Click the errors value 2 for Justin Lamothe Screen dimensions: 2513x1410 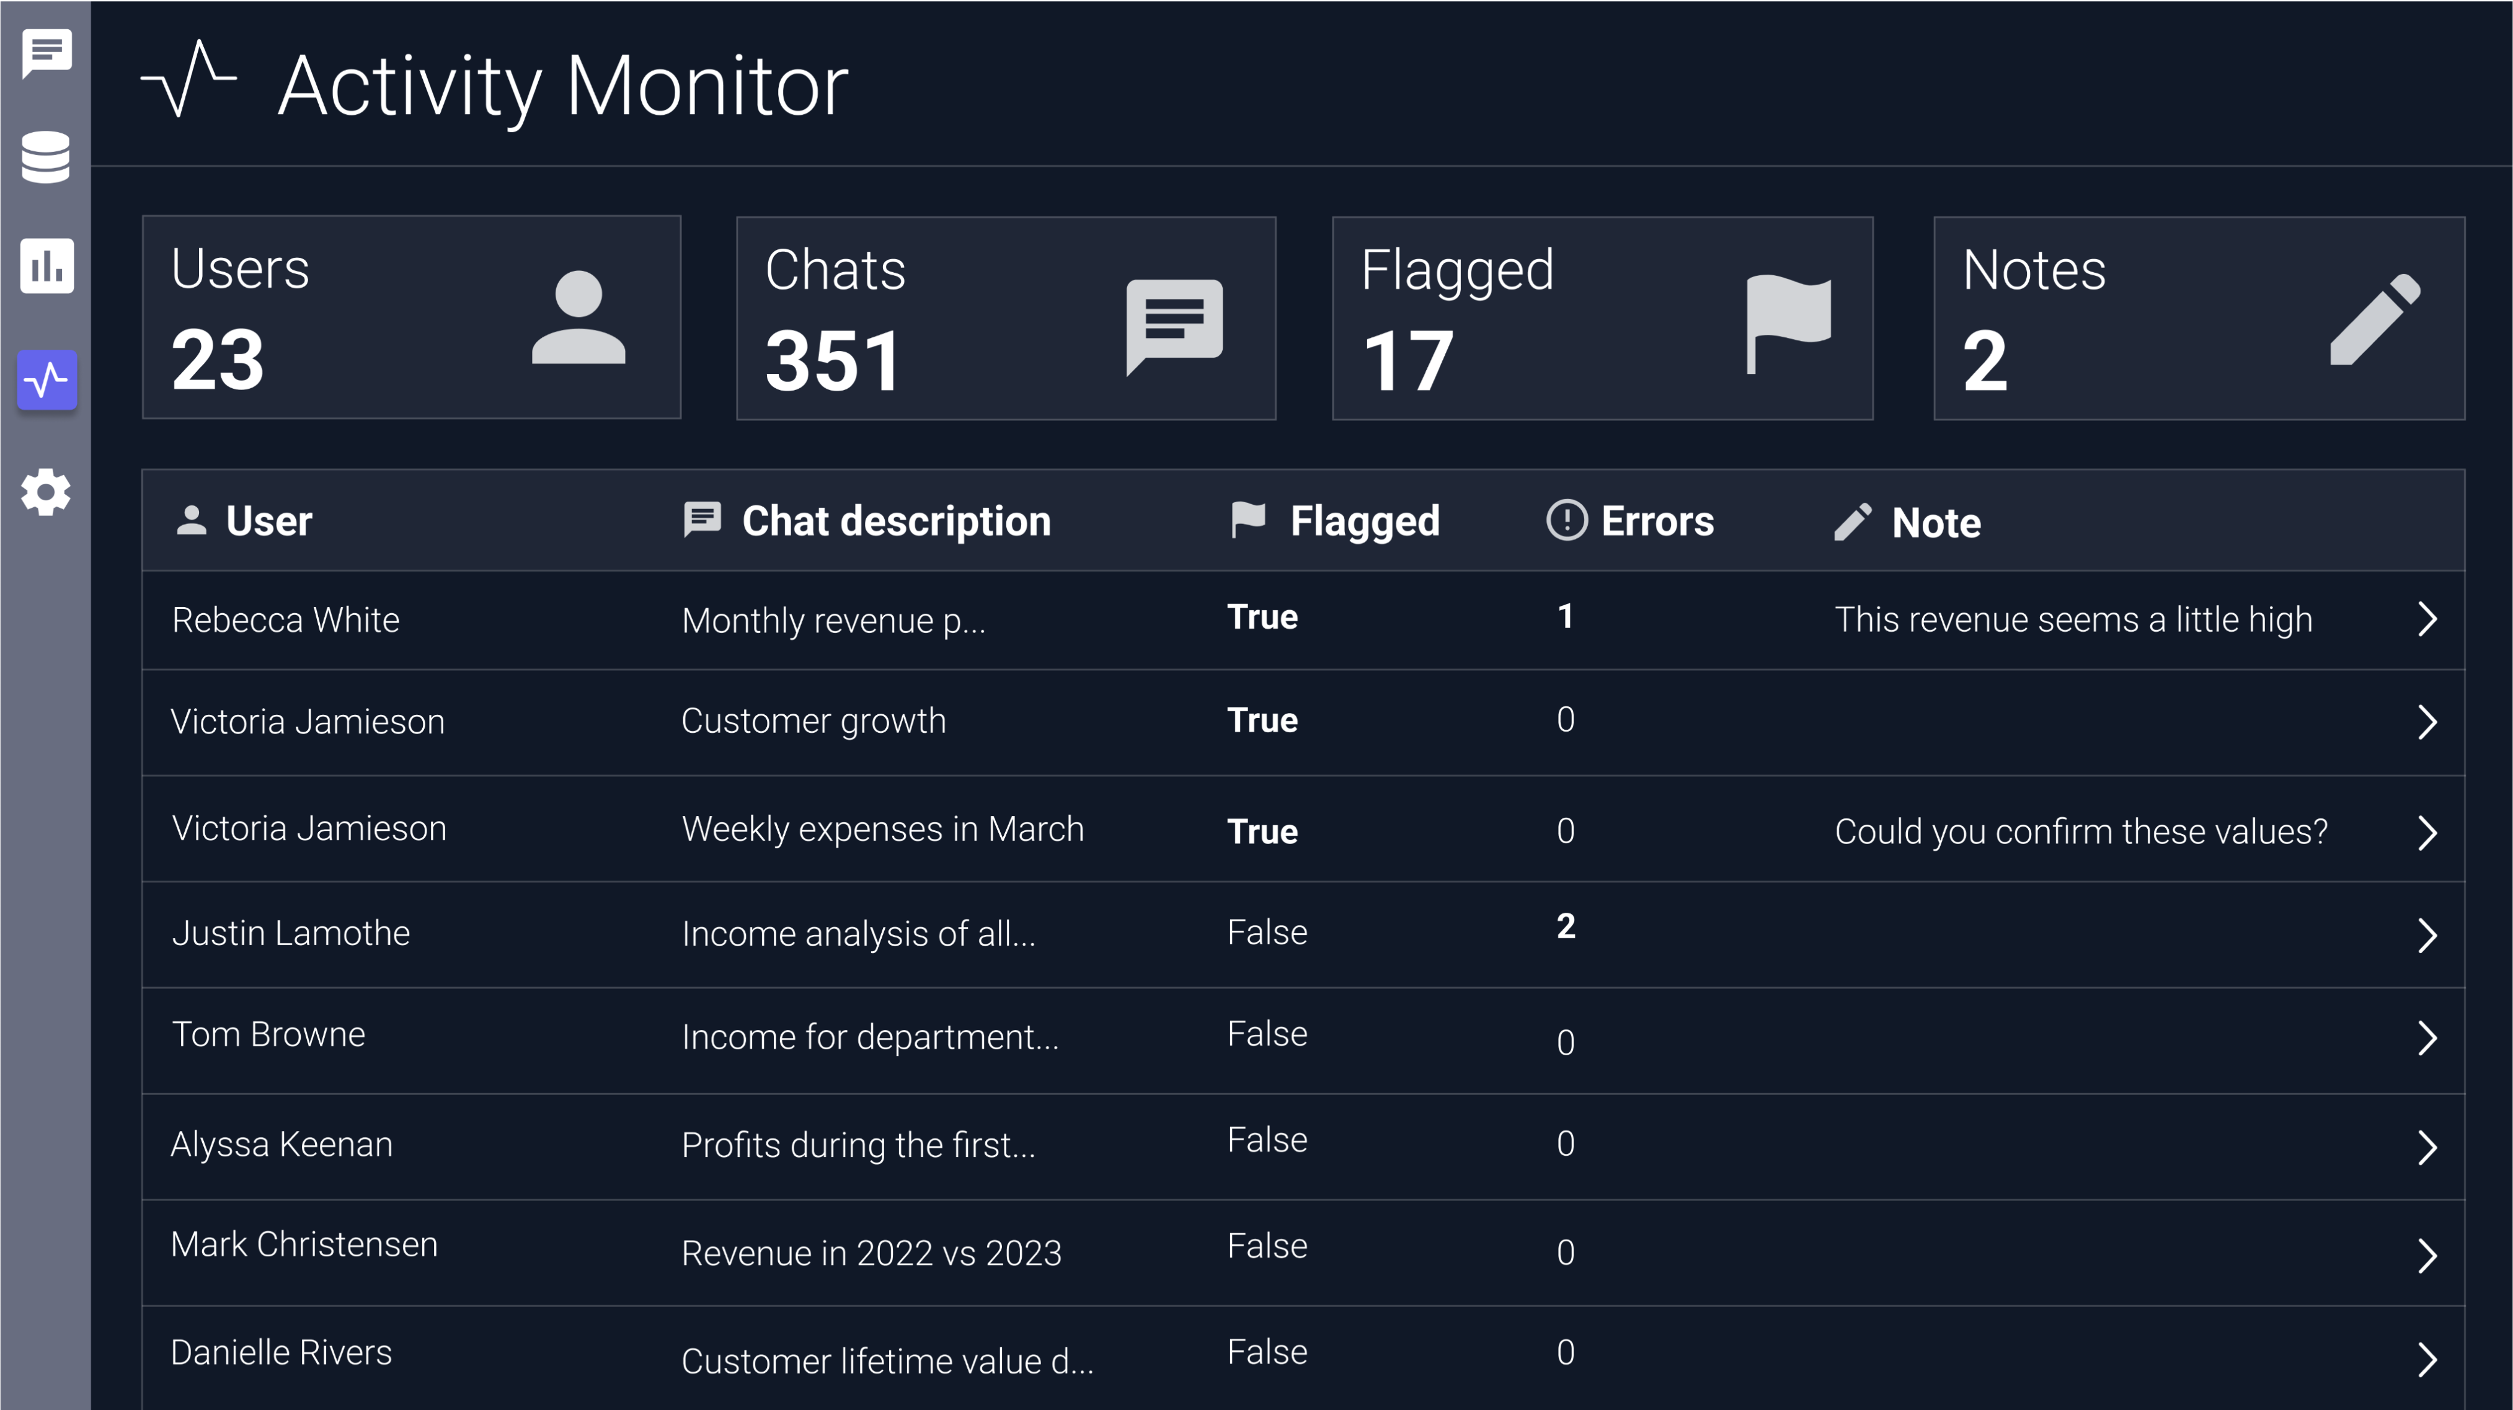pos(1566,926)
